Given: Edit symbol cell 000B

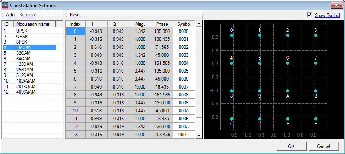Looking at the screenshot, I should coord(184,119).
